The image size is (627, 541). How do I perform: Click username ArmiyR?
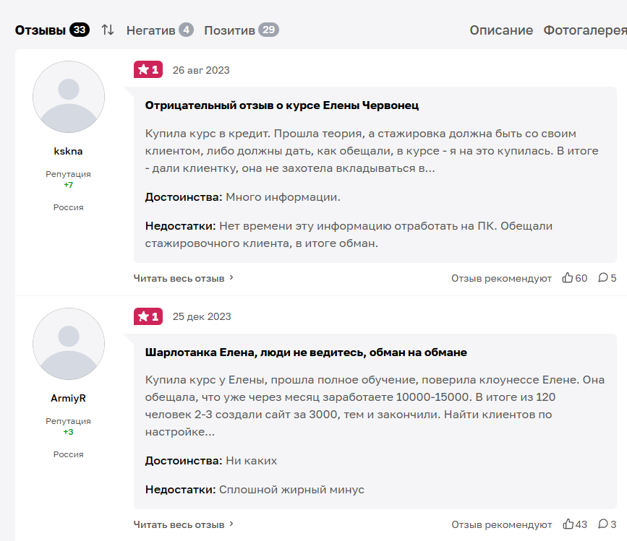point(69,398)
